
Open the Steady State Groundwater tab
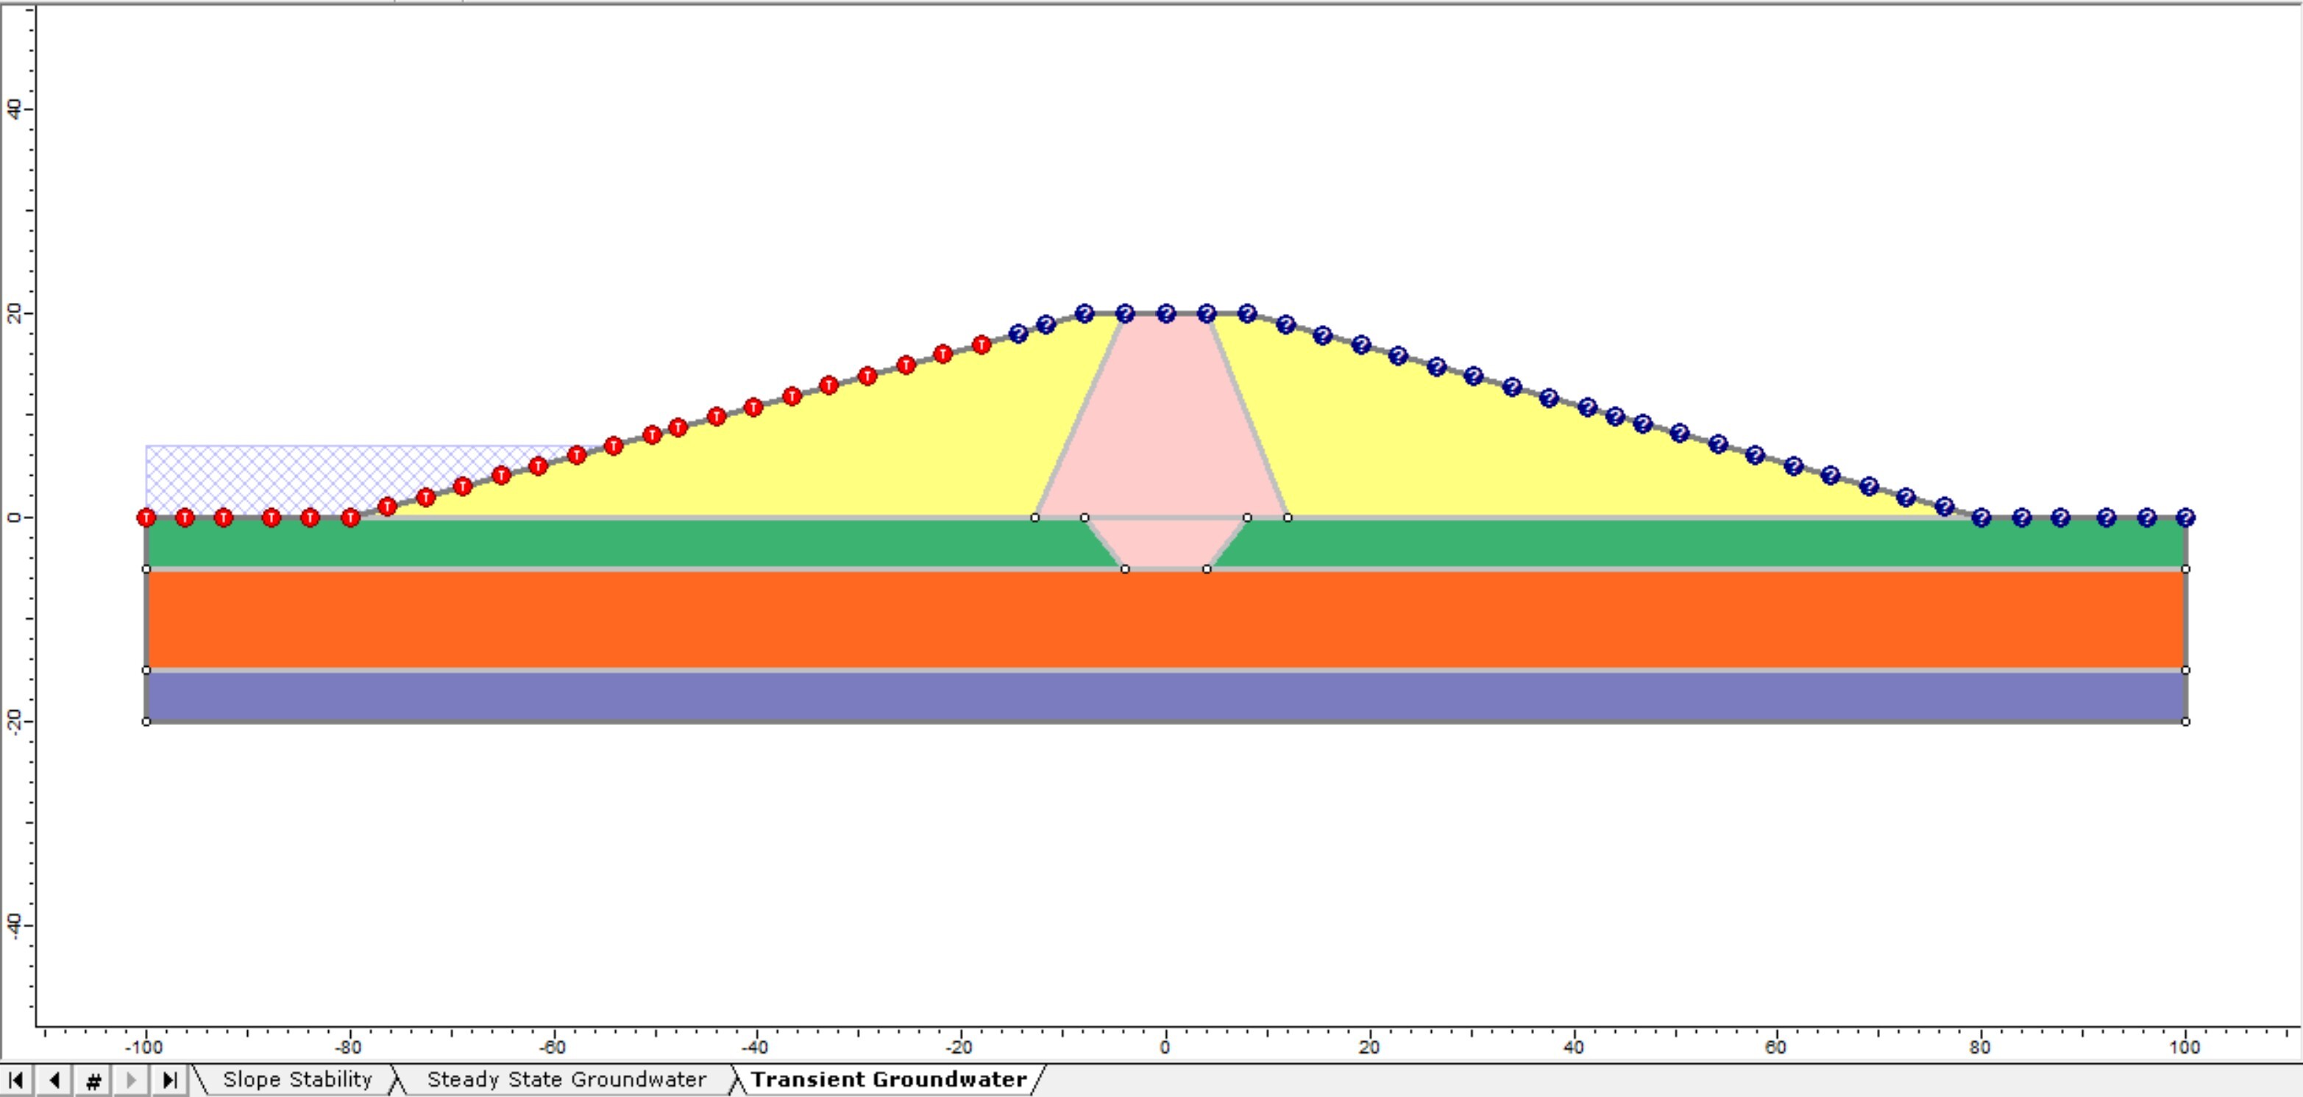click(563, 1078)
